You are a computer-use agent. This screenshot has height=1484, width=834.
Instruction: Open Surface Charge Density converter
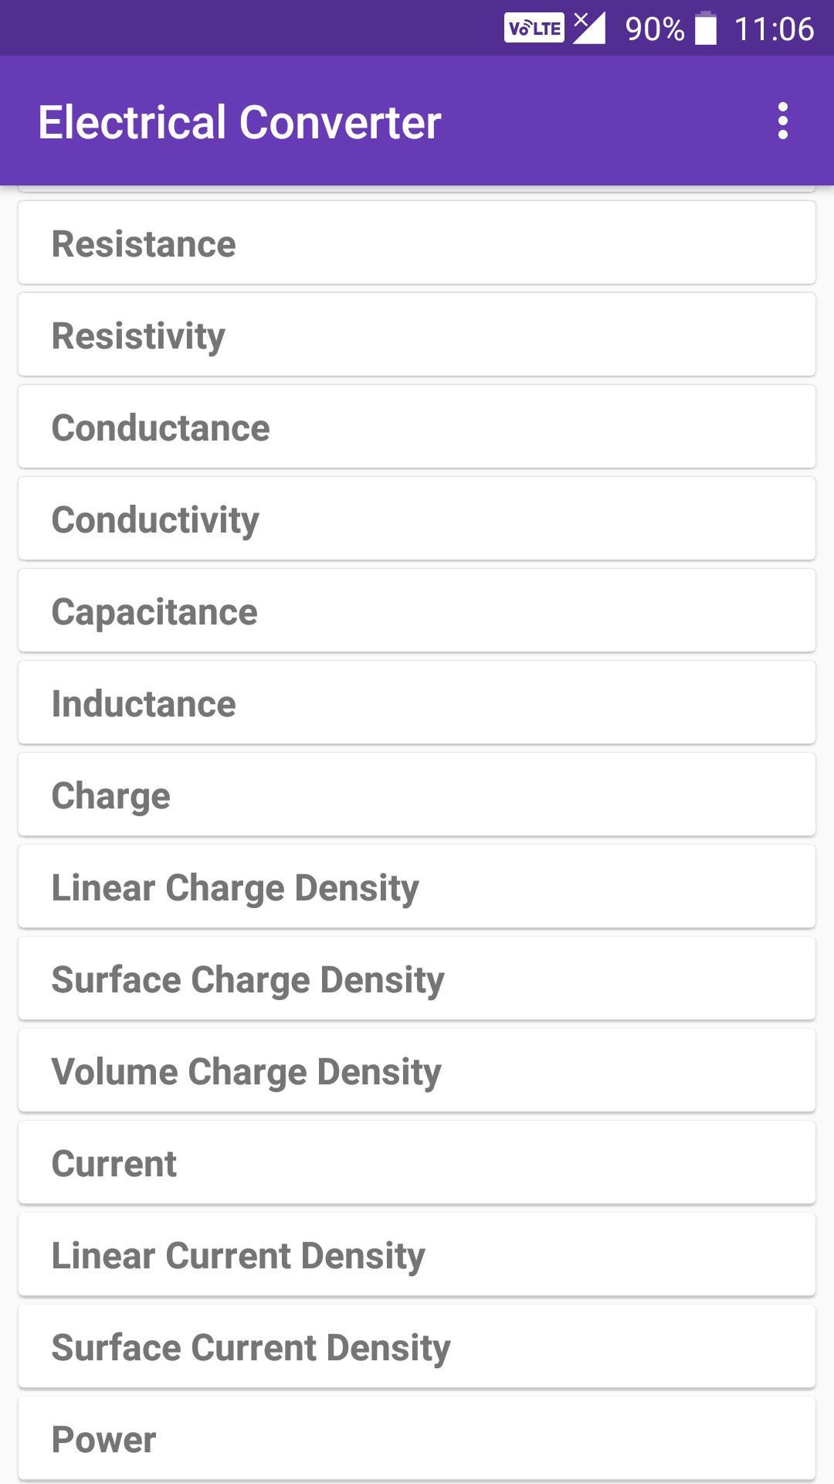[417, 979]
